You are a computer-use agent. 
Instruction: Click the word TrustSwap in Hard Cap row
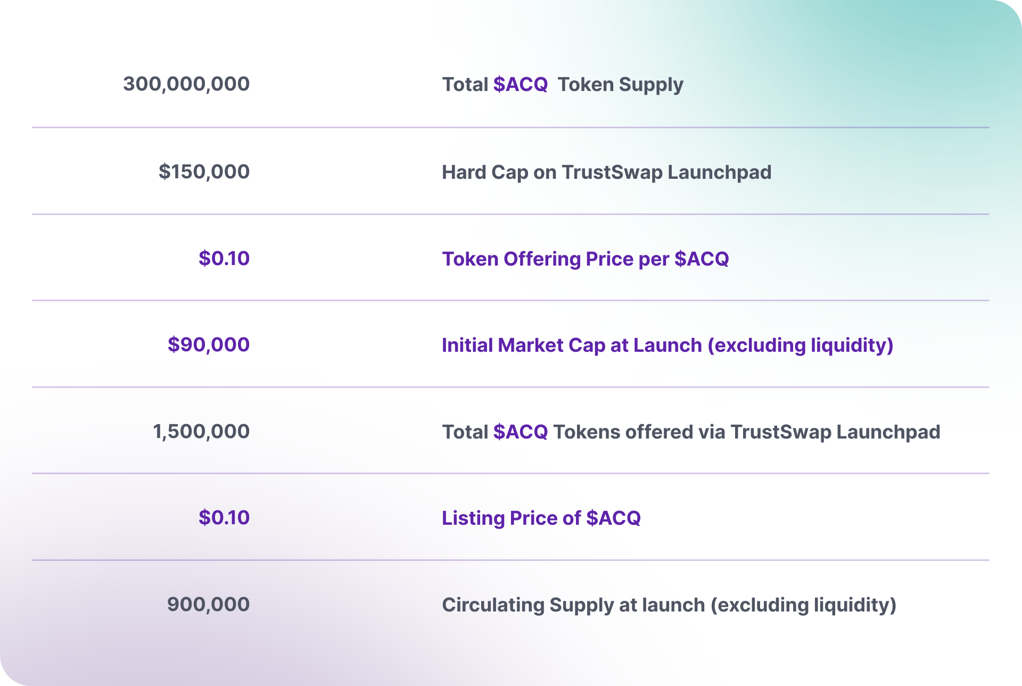click(x=612, y=172)
